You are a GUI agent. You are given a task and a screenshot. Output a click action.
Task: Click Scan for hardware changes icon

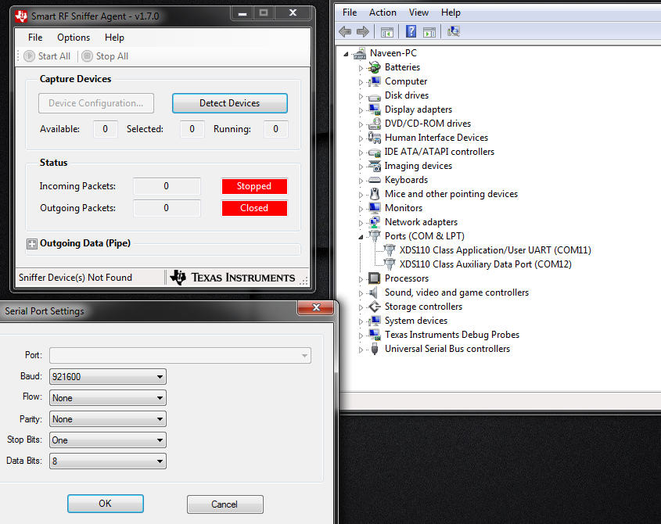pos(454,31)
